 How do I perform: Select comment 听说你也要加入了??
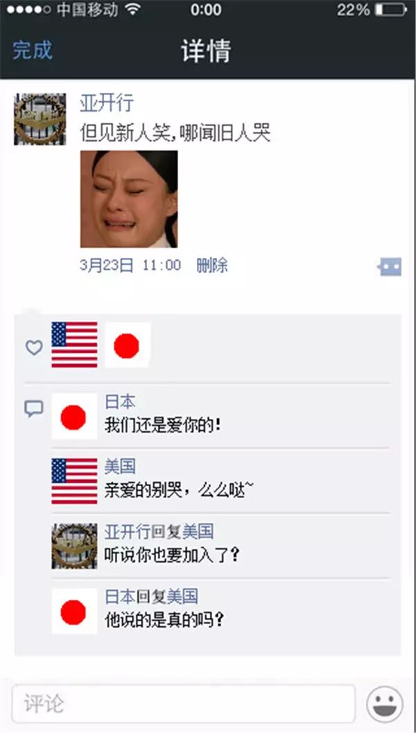(x=172, y=555)
